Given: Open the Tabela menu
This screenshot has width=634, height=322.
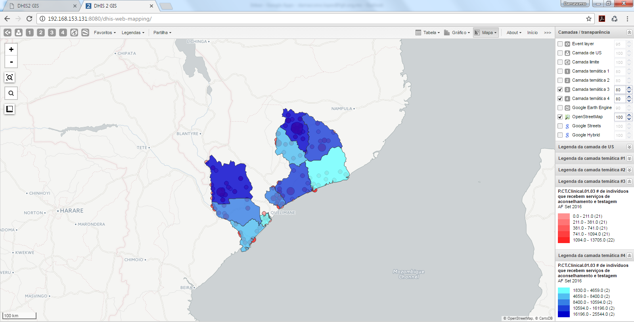Looking at the screenshot, I should coord(428,33).
